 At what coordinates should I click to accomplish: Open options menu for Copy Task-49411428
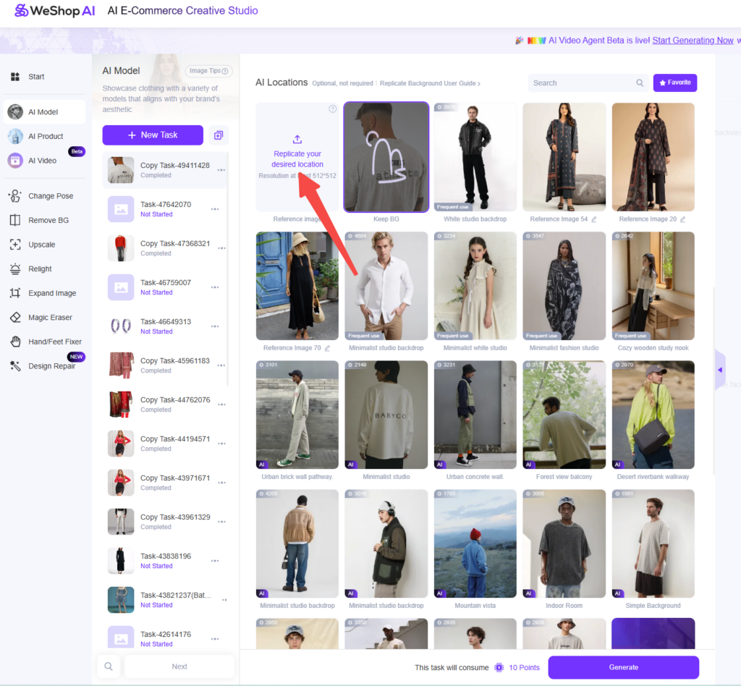tap(221, 171)
